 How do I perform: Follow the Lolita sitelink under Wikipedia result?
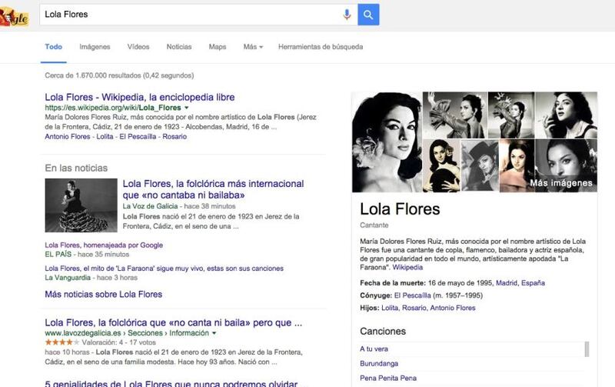[x=105, y=137]
